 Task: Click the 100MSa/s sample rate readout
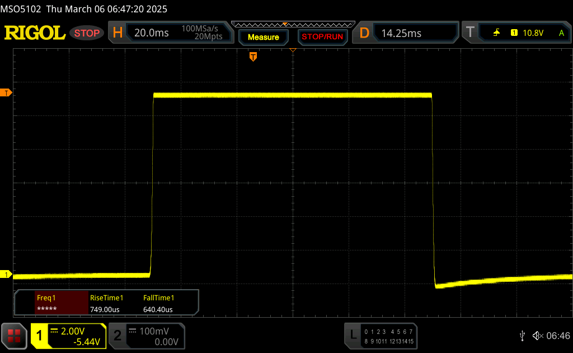click(200, 29)
